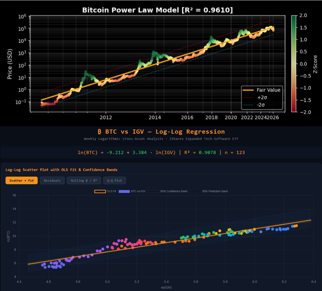The image size is (322, 291).
Task: Click the 2016 label on the time axis
Action: [x=187, y=118]
